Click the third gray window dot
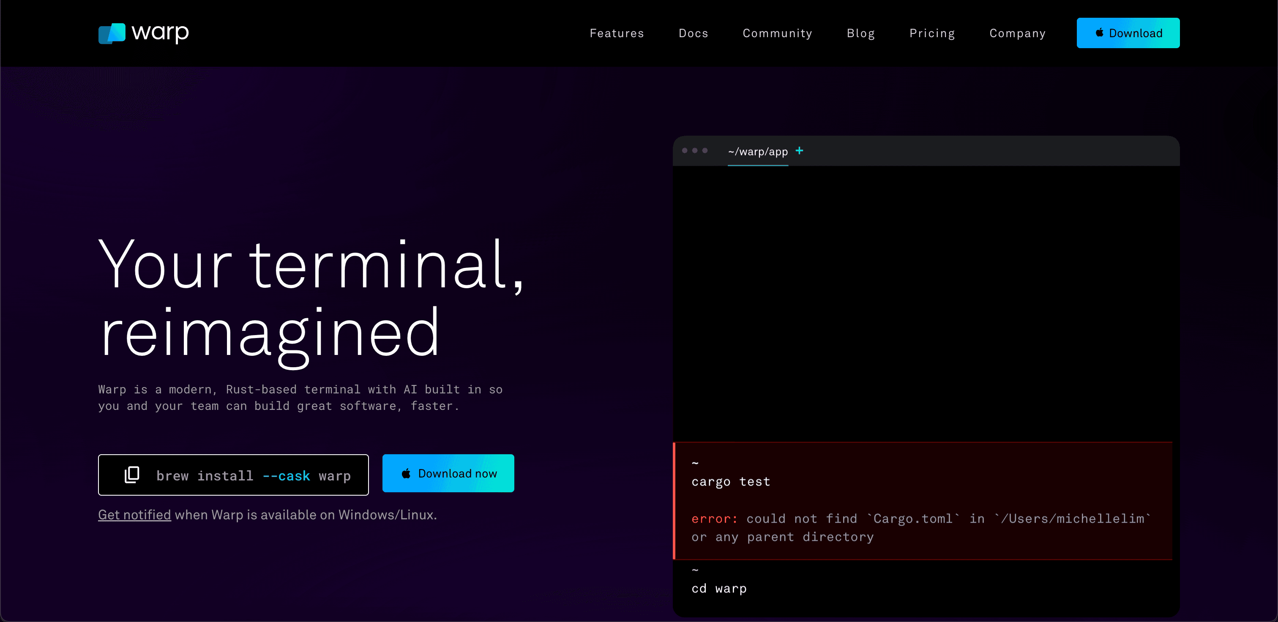Image resolution: width=1278 pixels, height=622 pixels. click(705, 151)
